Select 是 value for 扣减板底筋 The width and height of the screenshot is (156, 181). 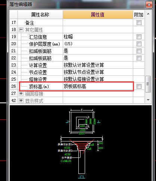[98, 58]
